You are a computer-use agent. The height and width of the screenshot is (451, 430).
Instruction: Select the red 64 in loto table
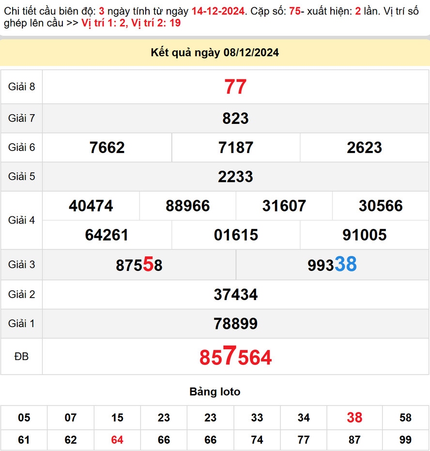(117, 440)
